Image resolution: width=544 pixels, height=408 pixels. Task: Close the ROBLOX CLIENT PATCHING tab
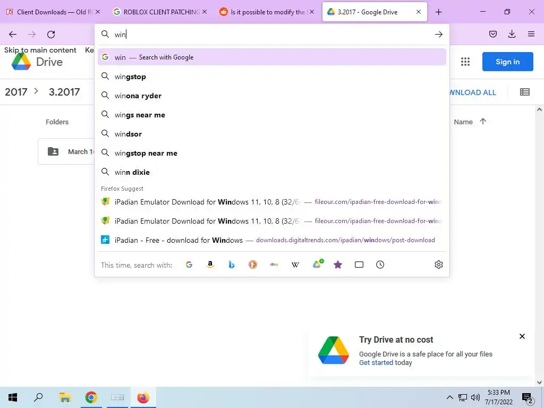pos(205,12)
